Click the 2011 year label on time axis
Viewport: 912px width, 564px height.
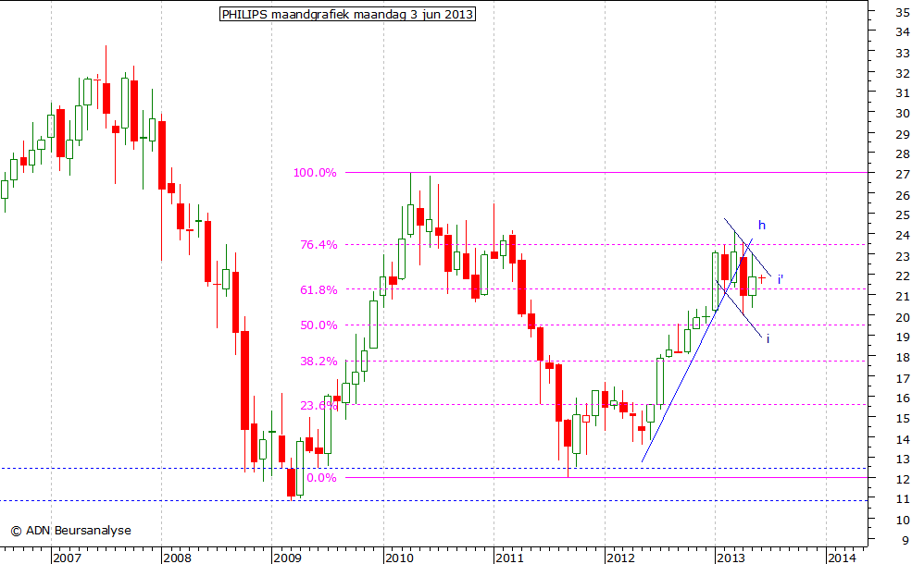(x=509, y=558)
